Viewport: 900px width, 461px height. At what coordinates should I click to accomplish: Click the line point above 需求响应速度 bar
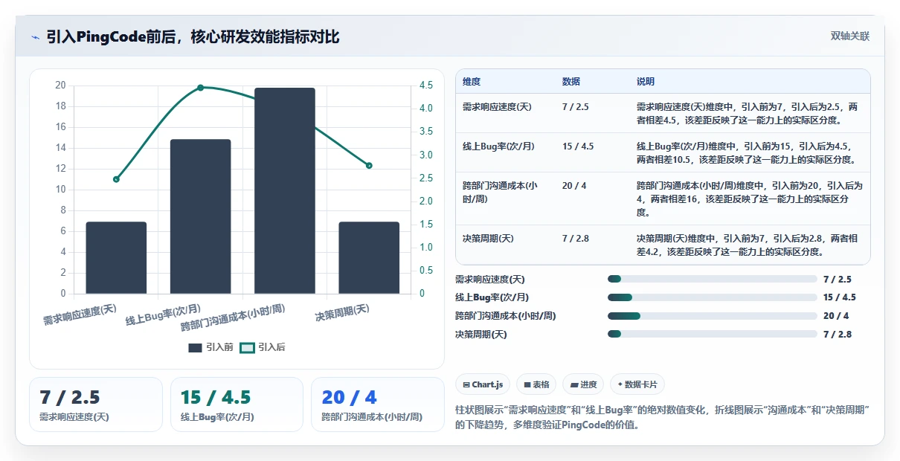pos(116,179)
